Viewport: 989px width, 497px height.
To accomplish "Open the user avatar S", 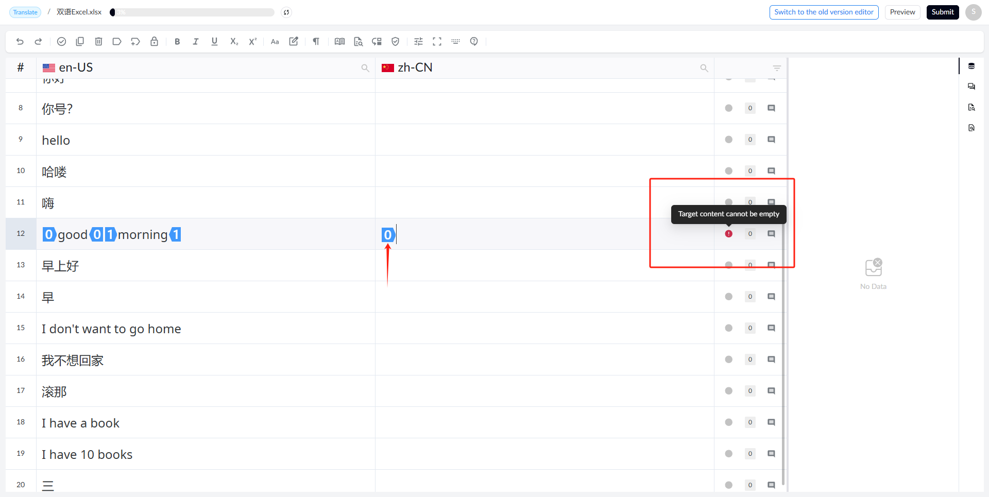I will point(973,12).
